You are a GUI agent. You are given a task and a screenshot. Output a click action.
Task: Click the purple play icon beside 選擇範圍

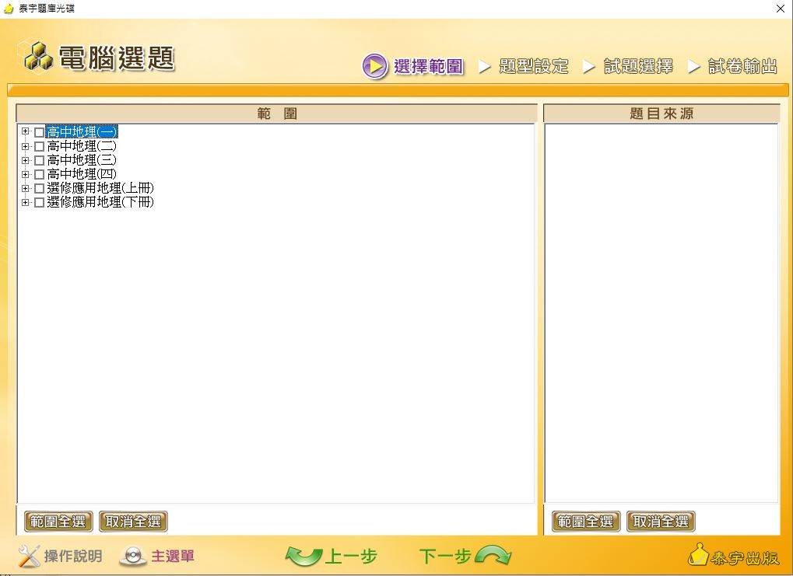click(375, 66)
